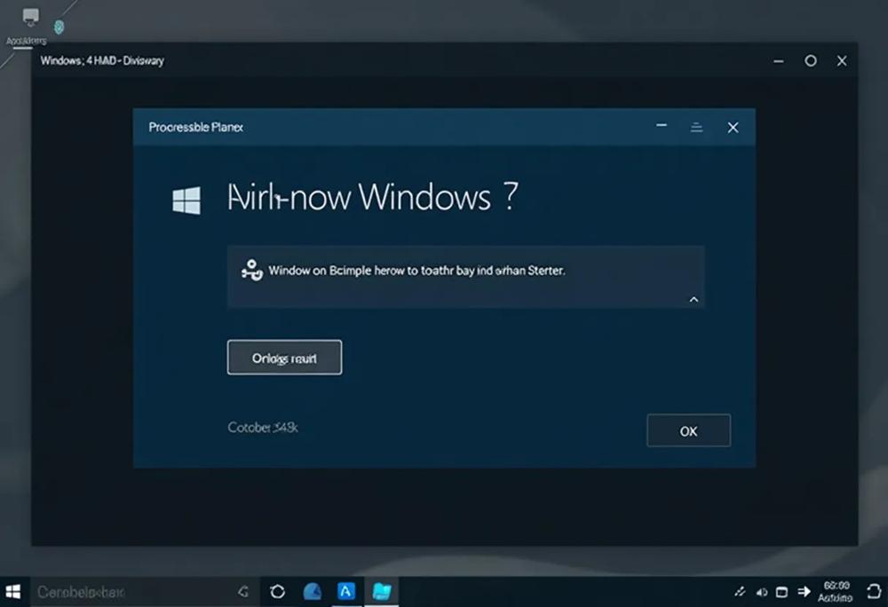
Task: Minimize the Procressble Planex dialog
Action: tap(662, 126)
